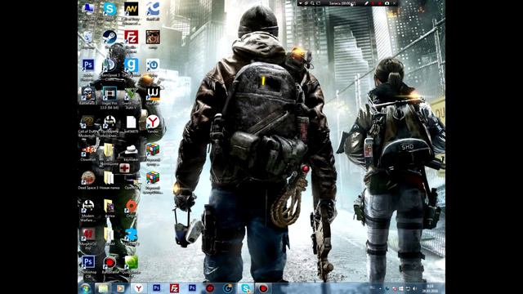Select the magnifier icon in recorder bar
This screenshot has width=523, height=294.
(x=312, y=3)
